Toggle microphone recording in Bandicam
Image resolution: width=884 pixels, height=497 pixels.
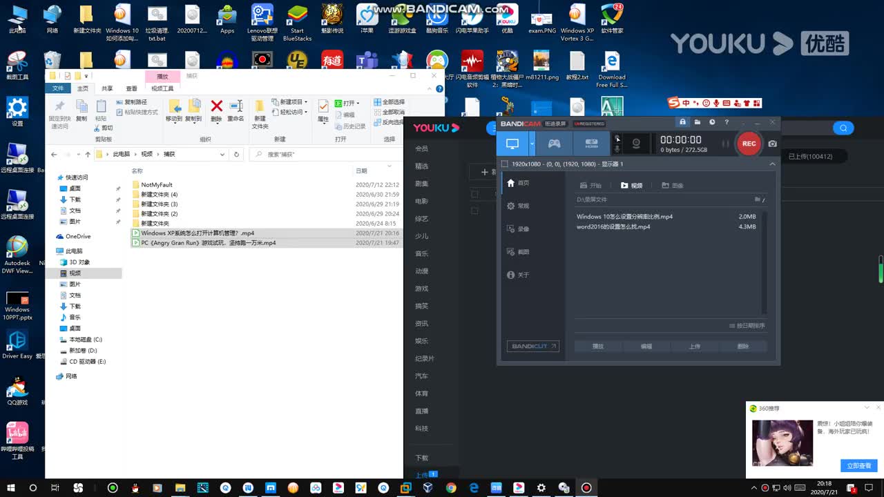click(617, 149)
